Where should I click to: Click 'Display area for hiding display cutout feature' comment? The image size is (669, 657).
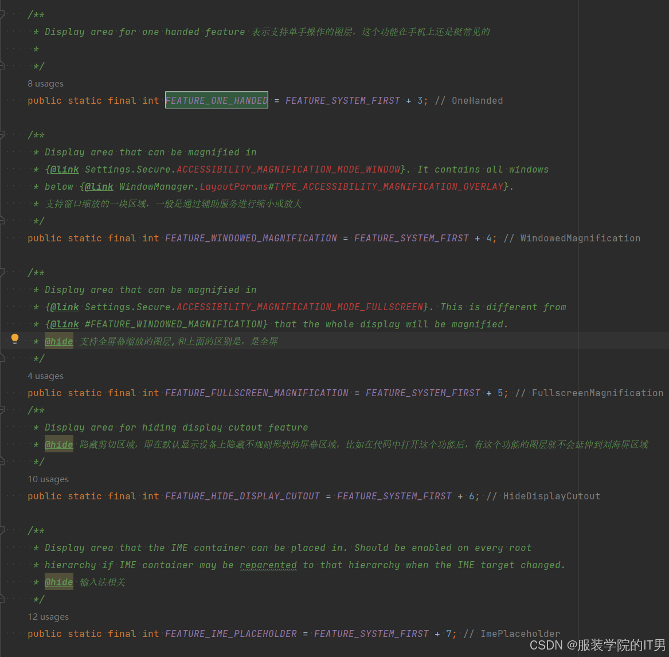coord(176,428)
